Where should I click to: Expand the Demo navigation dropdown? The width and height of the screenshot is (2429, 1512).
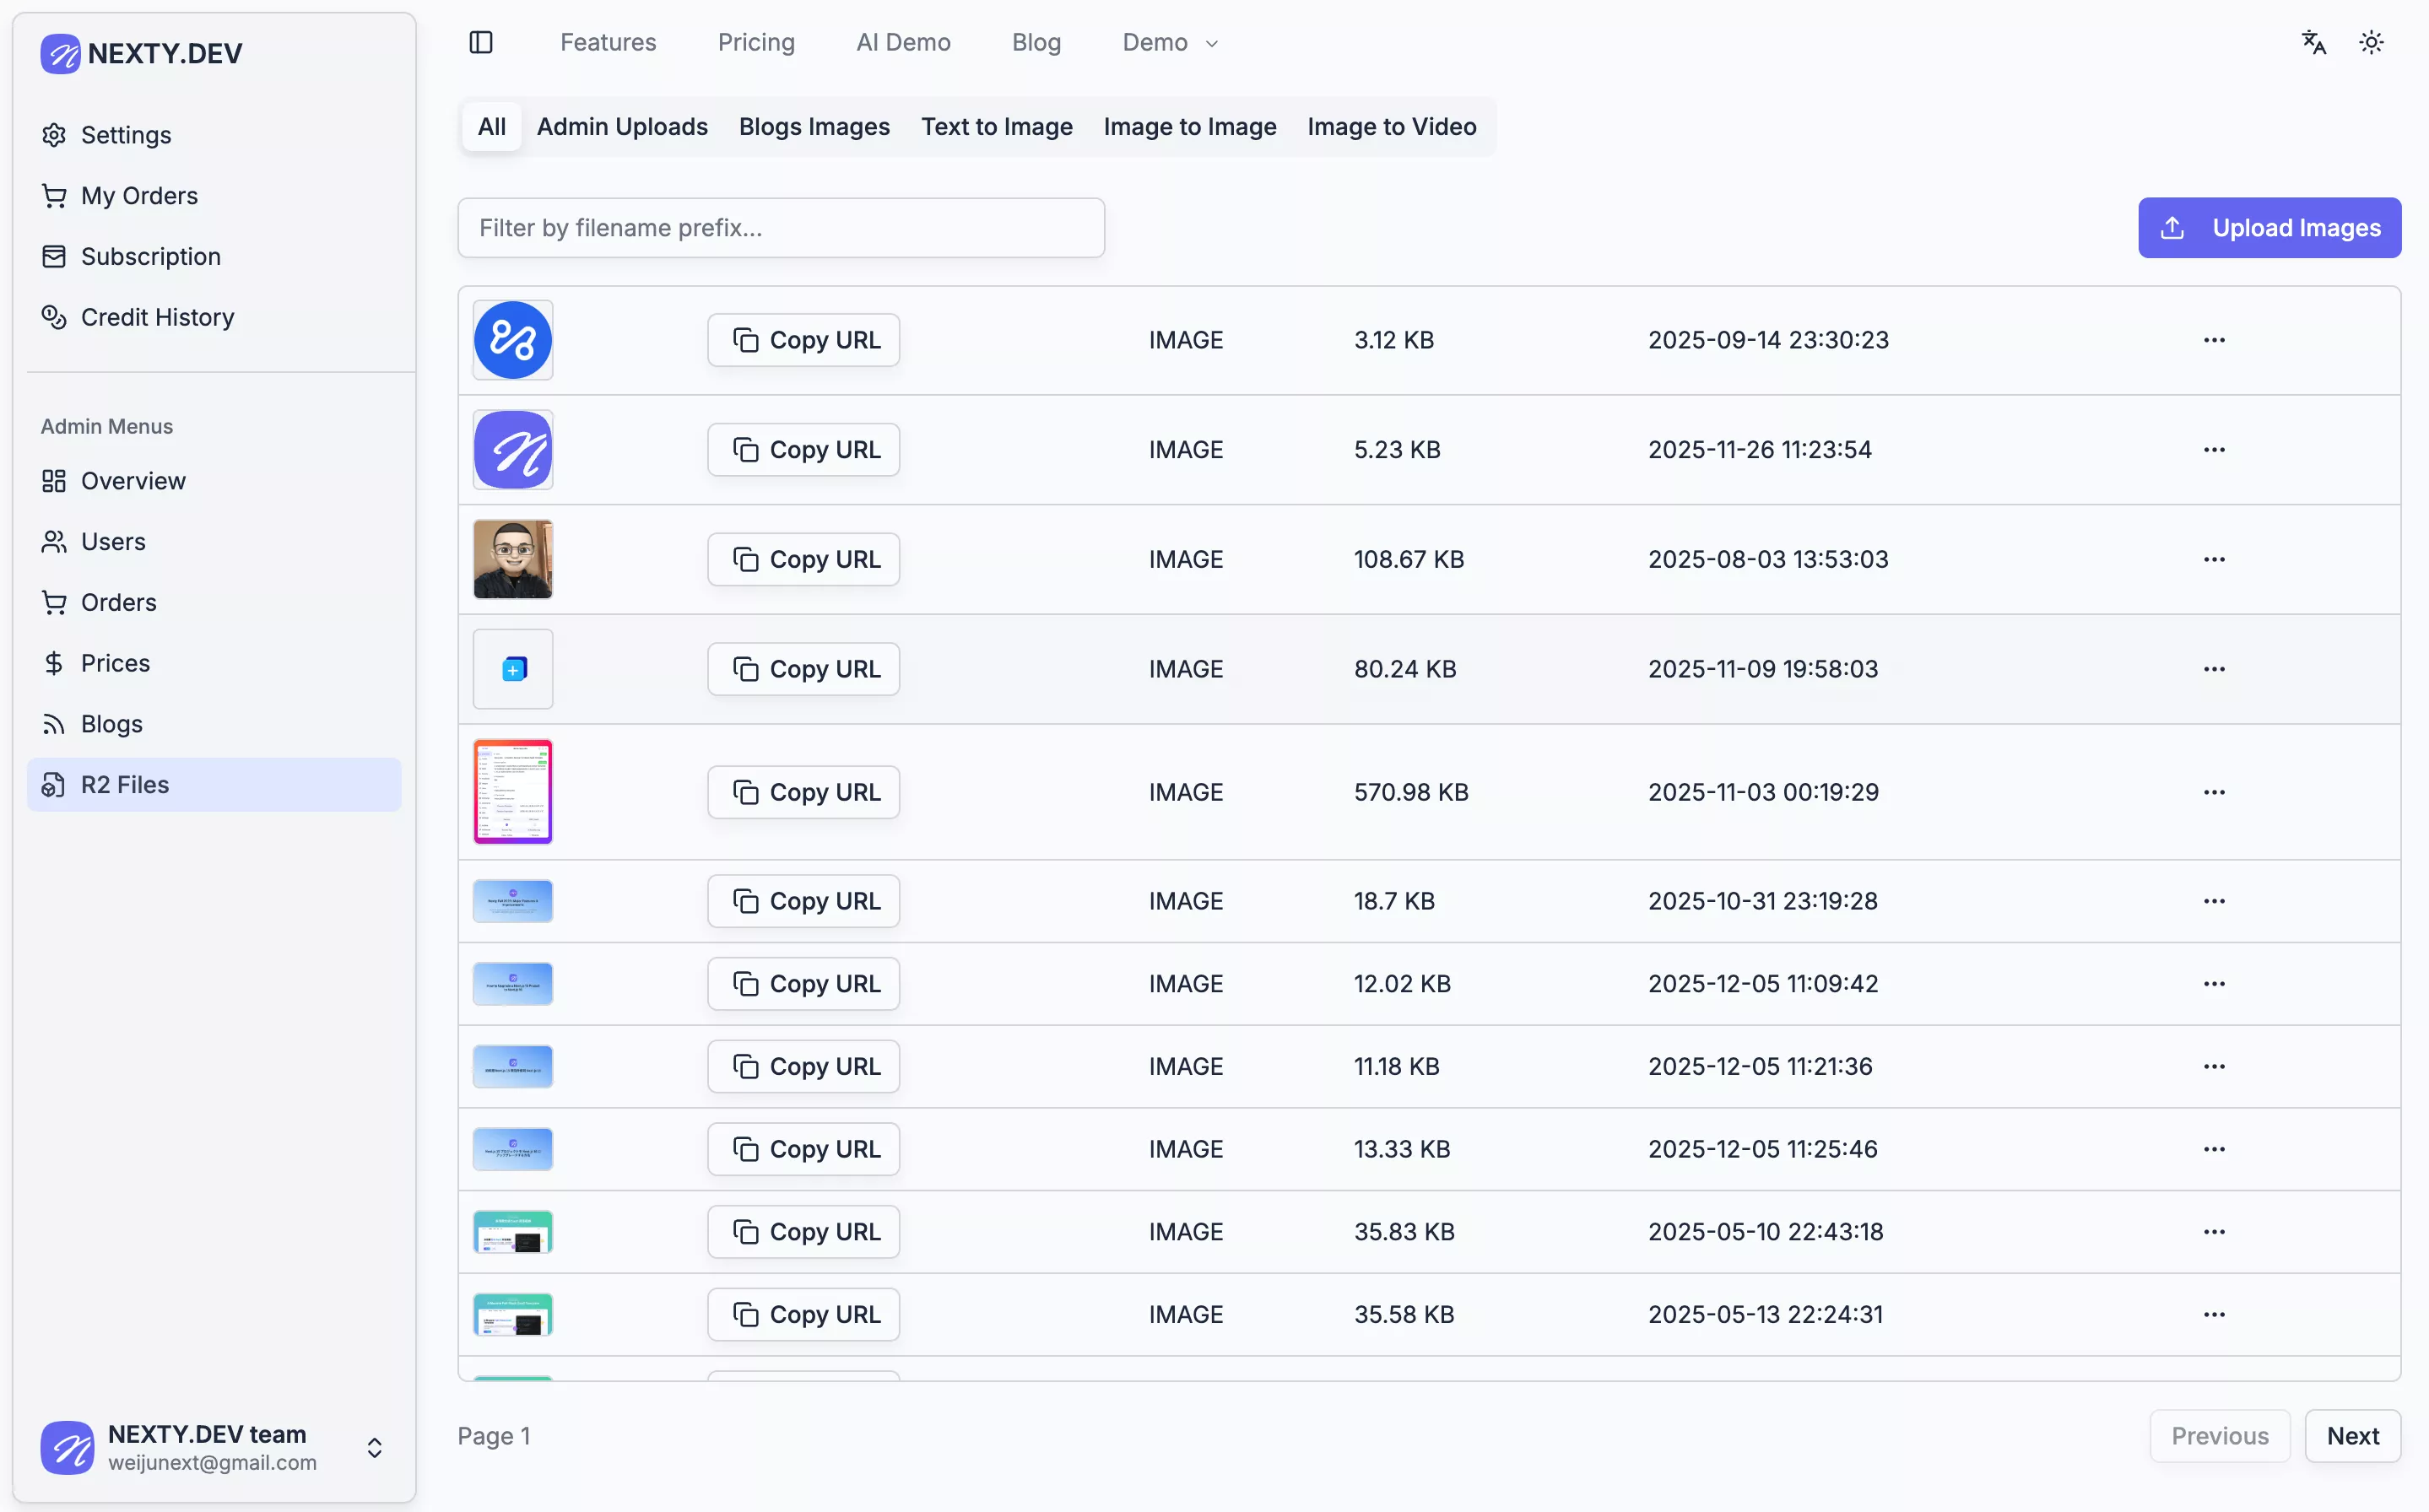click(1170, 42)
